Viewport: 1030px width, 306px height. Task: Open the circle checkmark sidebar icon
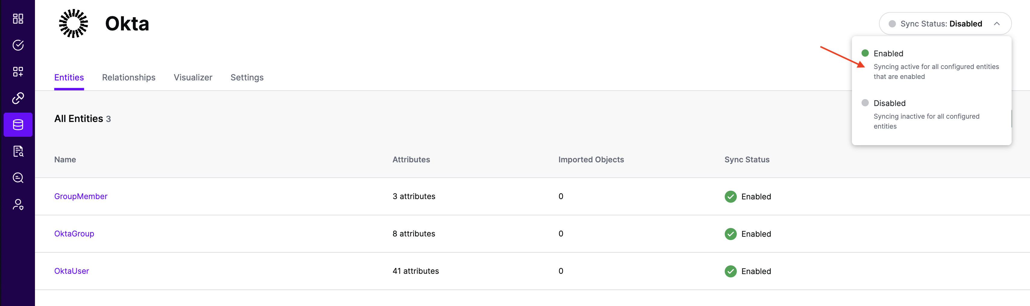[18, 45]
